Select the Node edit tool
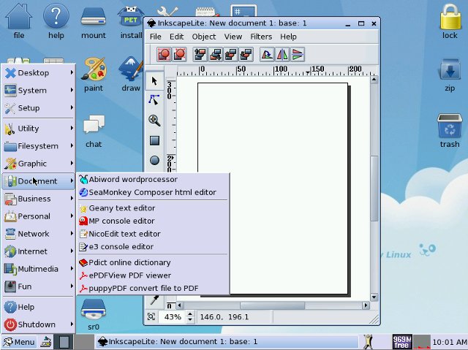 [x=154, y=100]
